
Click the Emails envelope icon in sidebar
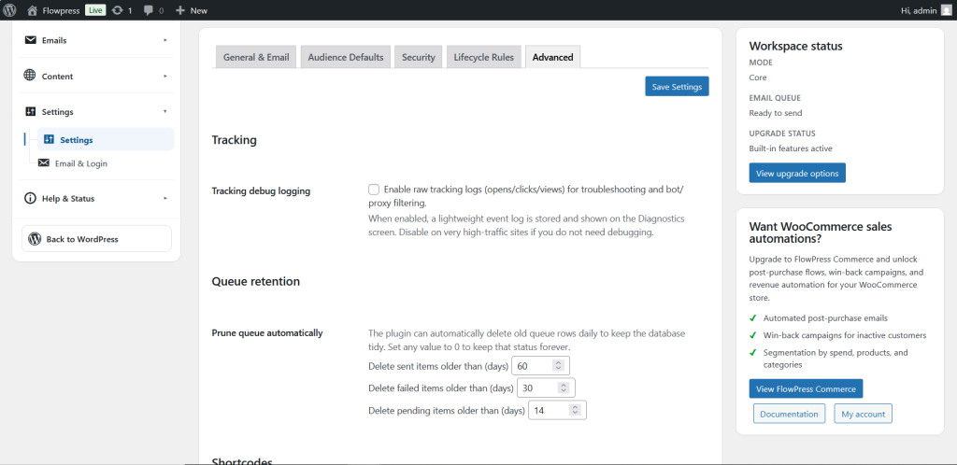point(30,40)
